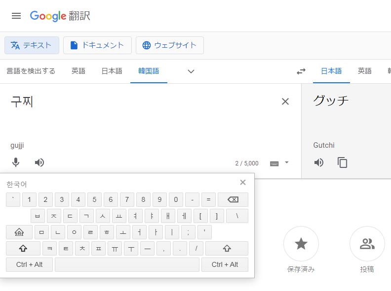The width and height of the screenshot is (391, 291).
Task: Toggle the virtual keyboard icon
Action: [x=274, y=163]
